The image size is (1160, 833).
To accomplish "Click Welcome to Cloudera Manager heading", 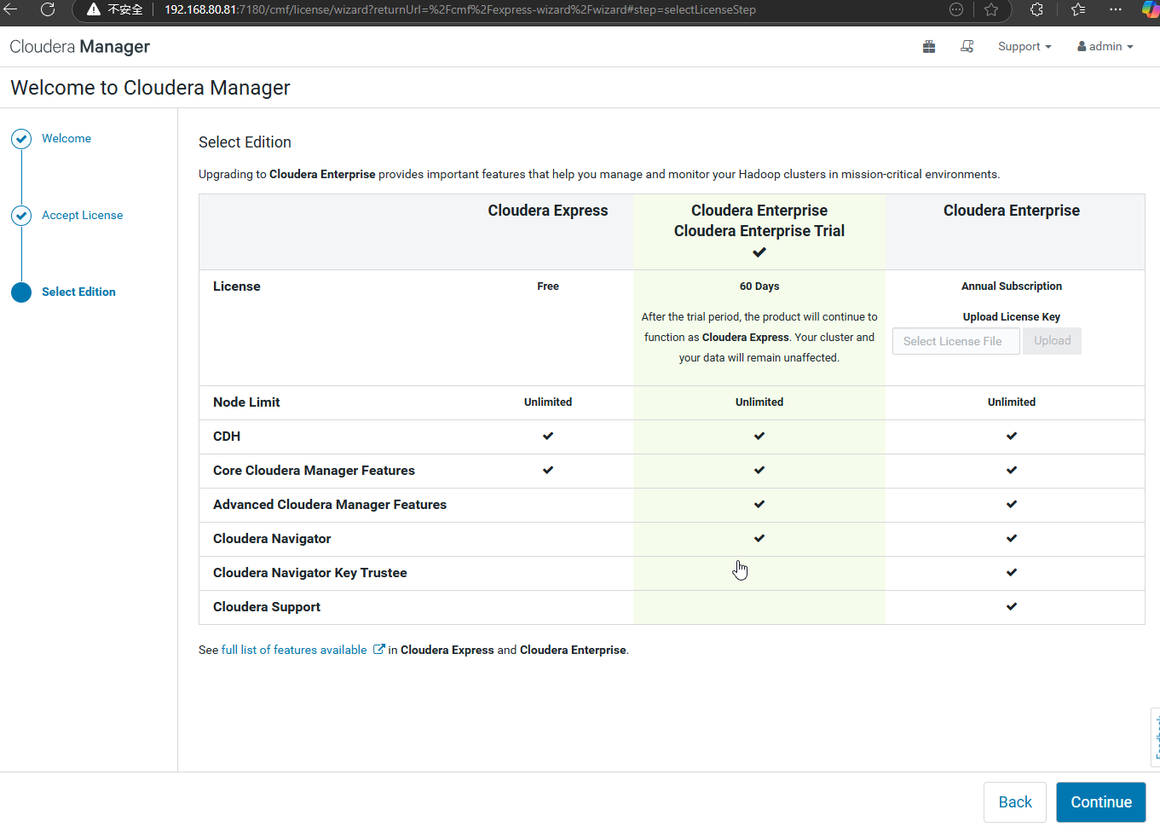I will 150,88.
